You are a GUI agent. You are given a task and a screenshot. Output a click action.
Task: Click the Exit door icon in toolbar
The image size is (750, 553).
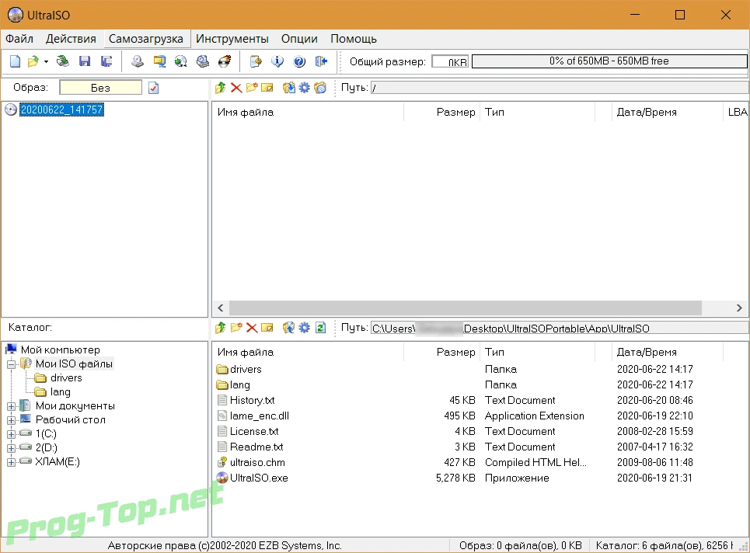pos(322,61)
